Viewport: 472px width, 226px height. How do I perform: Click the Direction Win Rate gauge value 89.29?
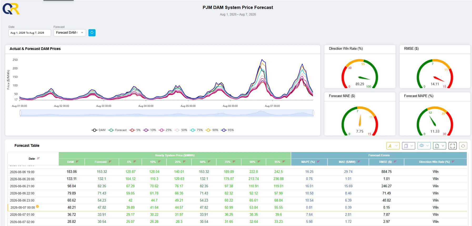(x=360, y=84)
